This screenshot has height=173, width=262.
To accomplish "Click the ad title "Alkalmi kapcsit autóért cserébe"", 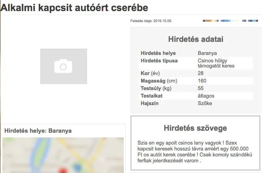I will (x=74, y=8).
